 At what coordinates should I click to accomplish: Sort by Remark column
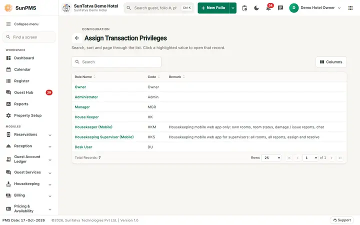pyautogui.click(x=176, y=77)
